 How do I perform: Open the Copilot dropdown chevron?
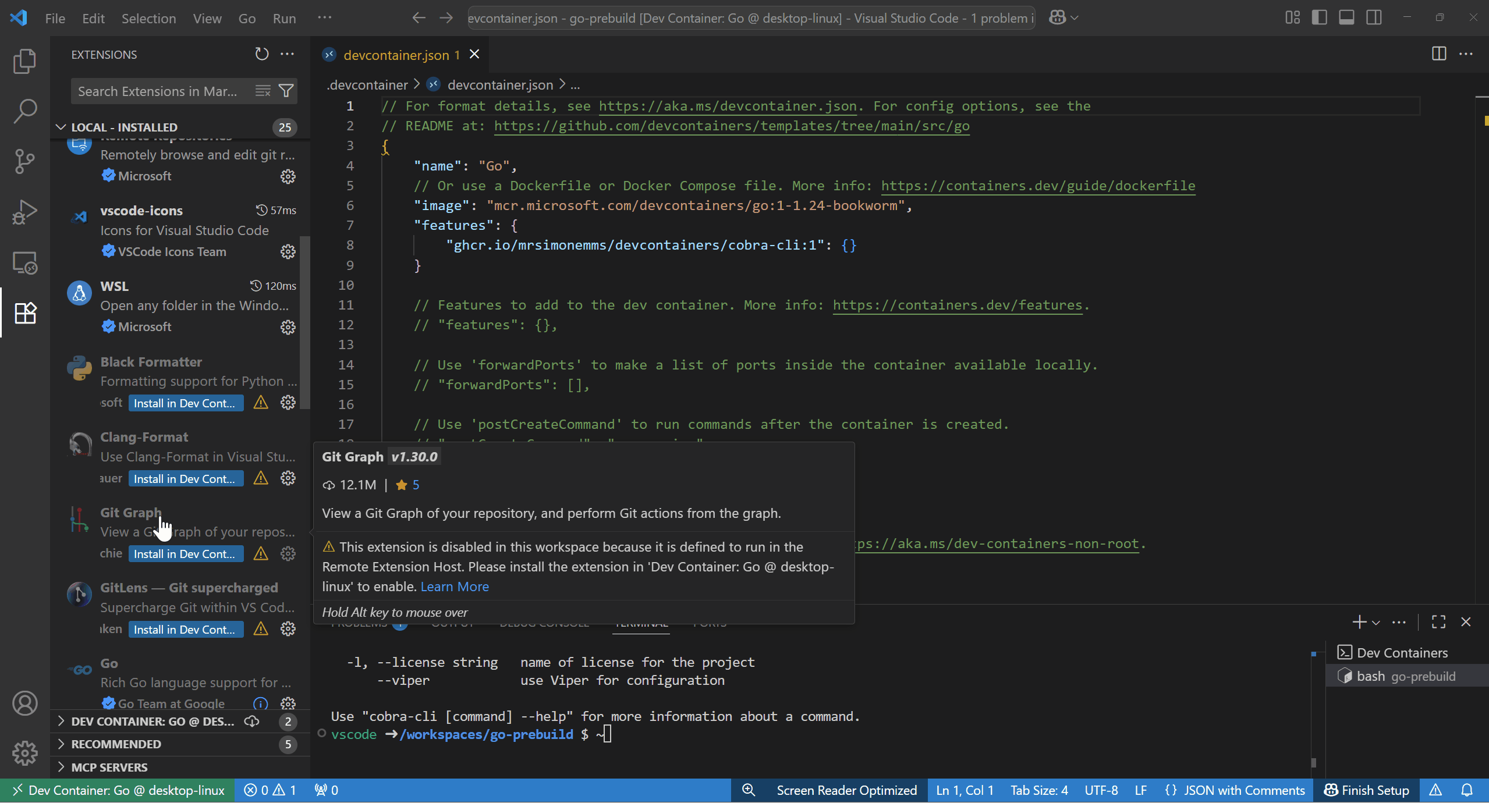tap(1075, 18)
